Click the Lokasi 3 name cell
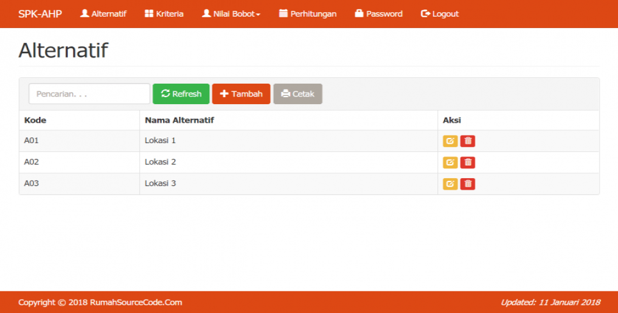Image resolution: width=618 pixels, height=313 pixels. click(x=289, y=183)
